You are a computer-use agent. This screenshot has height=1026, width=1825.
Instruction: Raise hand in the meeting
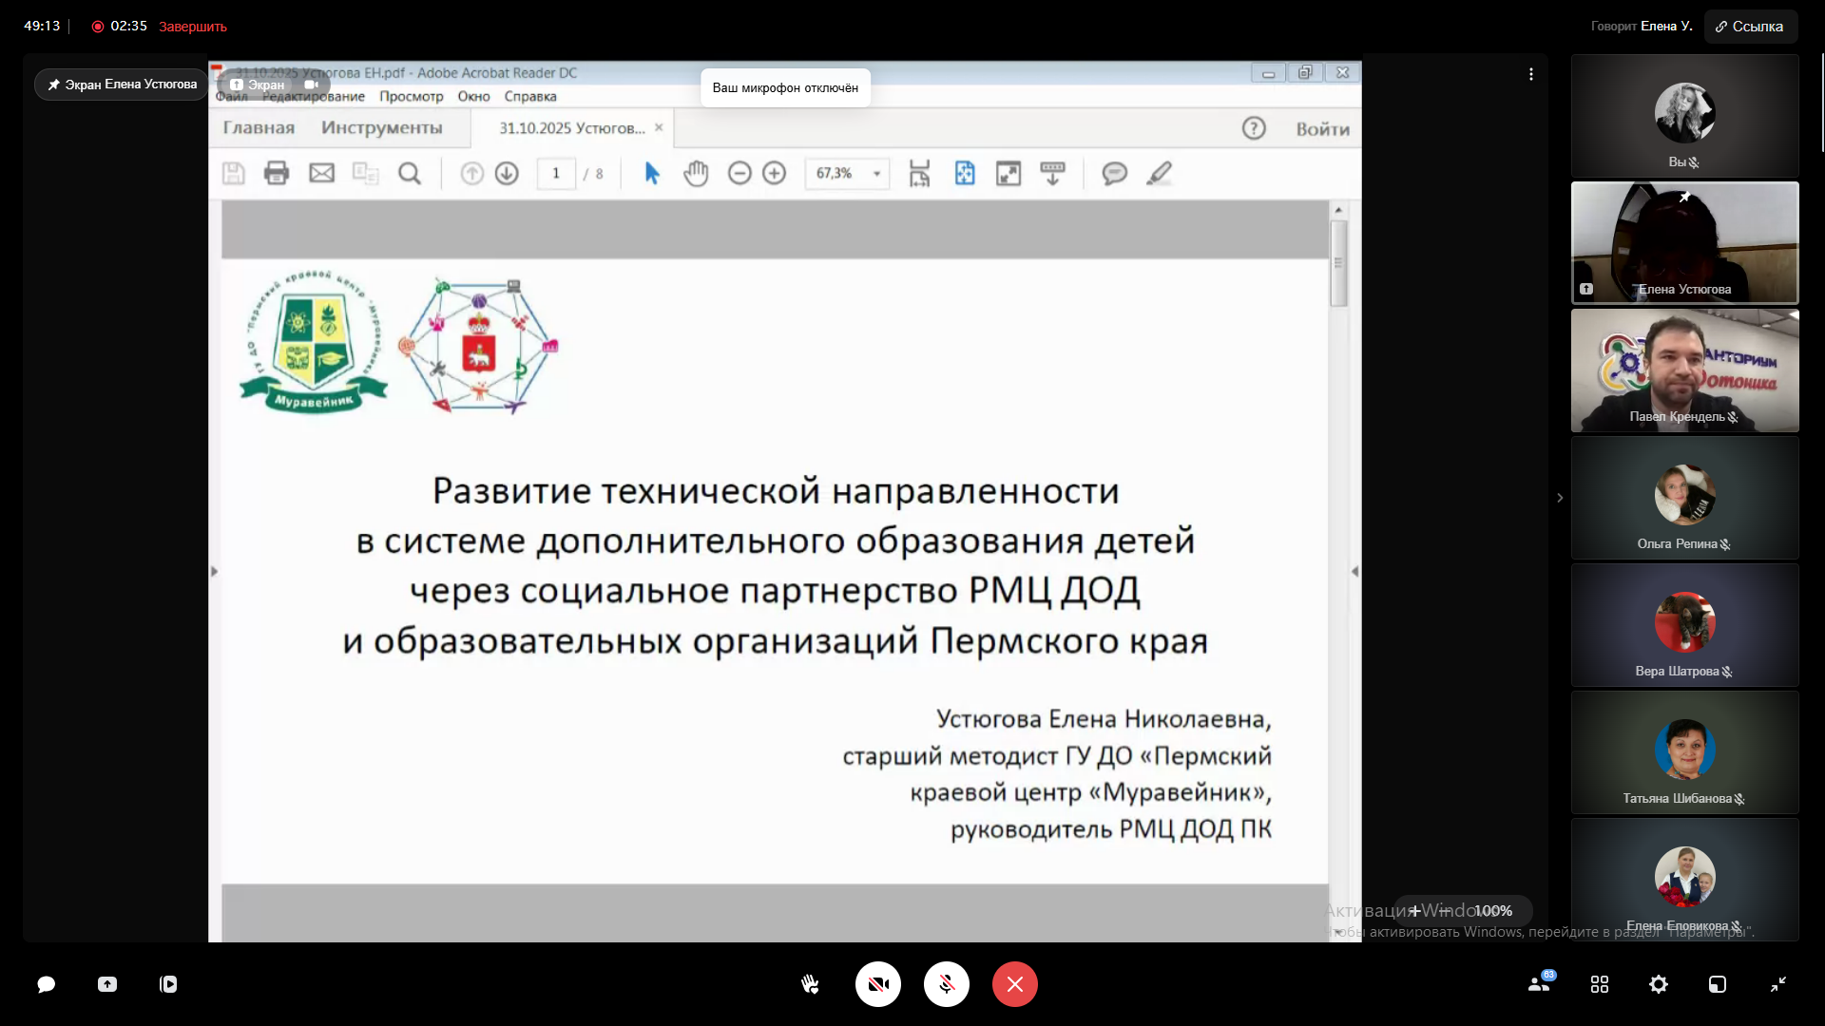(x=810, y=984)
